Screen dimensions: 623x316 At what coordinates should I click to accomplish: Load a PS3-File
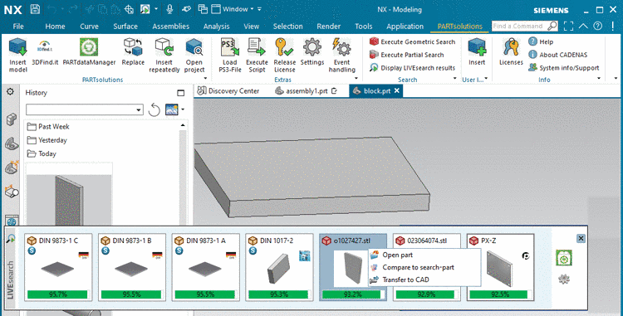coord(229,47)
